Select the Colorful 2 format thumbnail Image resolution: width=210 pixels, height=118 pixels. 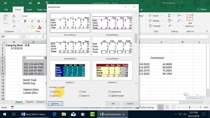coord(112,70)
